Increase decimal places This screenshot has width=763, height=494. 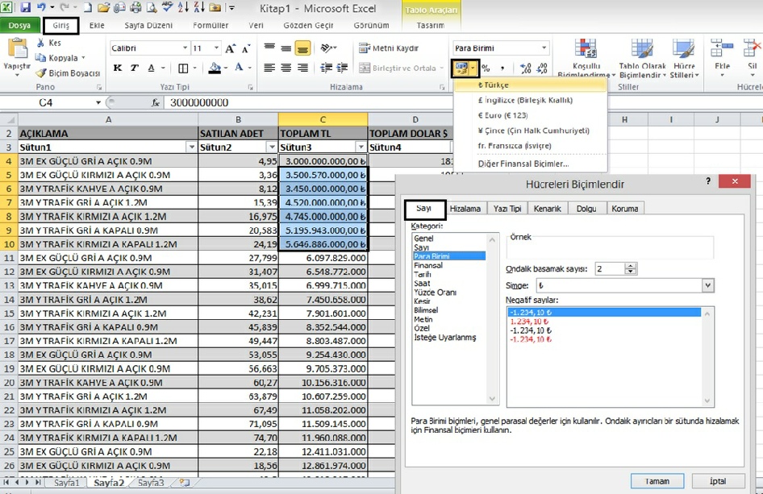pos(525,68)
